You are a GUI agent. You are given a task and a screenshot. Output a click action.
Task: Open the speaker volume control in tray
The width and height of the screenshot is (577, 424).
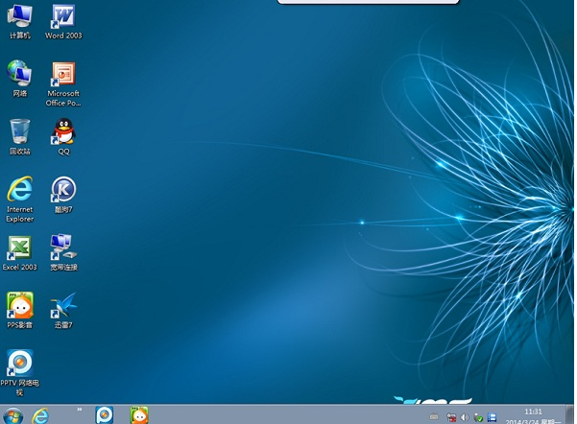466,417
